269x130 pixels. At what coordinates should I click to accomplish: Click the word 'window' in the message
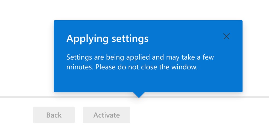click(x=185, y=67)
